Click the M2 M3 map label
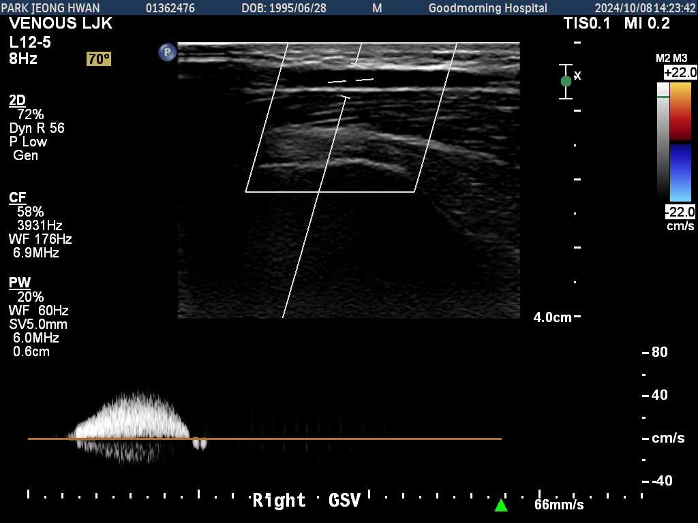 671,59
